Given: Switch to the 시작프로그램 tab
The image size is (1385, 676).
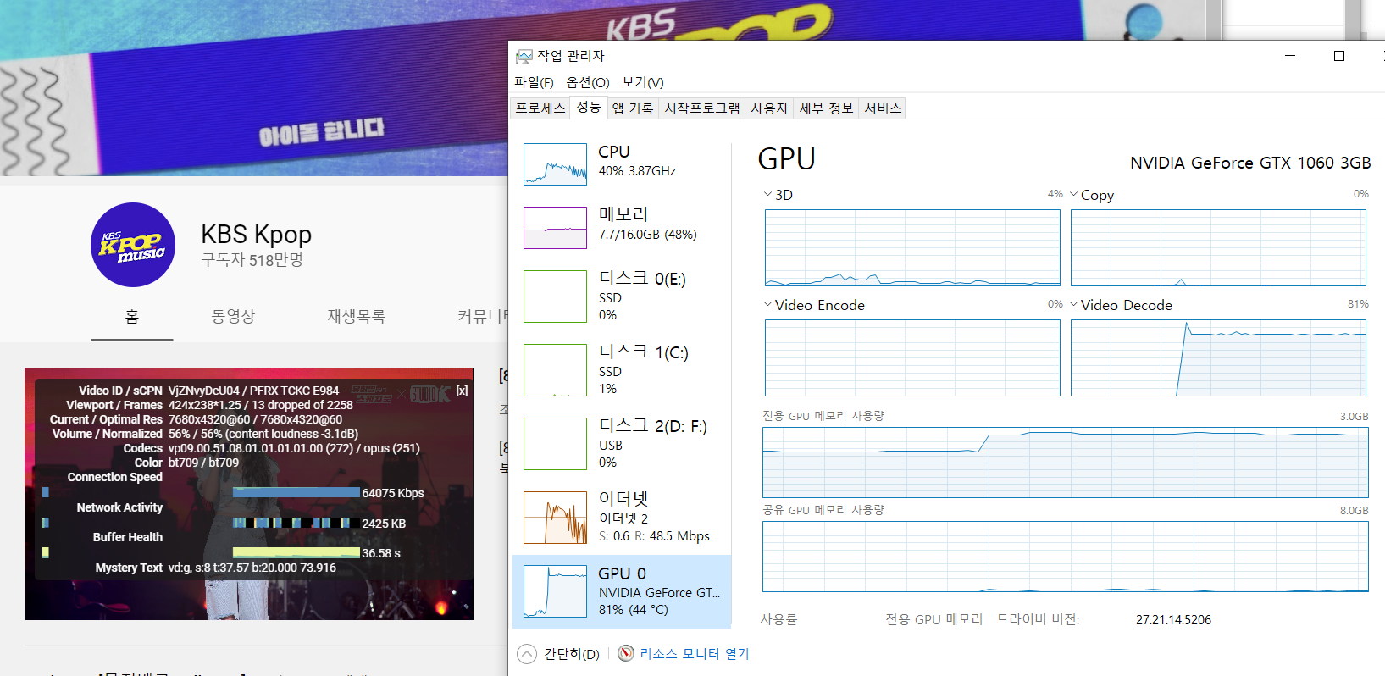Looking at the screenshot, I should tap(702, 108).
